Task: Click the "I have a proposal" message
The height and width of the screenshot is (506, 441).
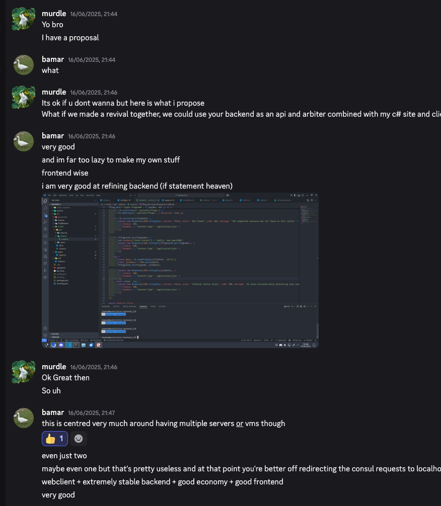Action: pos(70,38)
